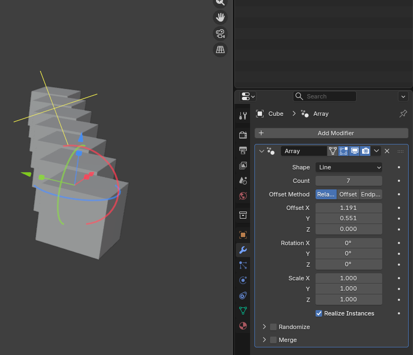The height and width of the screenshot is (355, 413).
Task: Toggle Array modifier edit mode display
Action: pyautogui.click(x=344, y=151)
